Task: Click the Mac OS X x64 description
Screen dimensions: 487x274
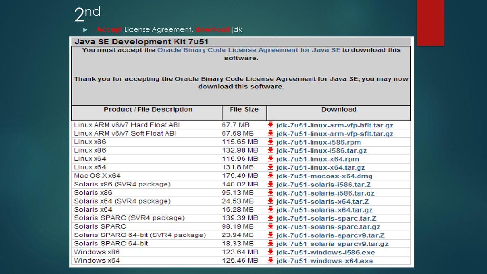Action: pos(97,176)
